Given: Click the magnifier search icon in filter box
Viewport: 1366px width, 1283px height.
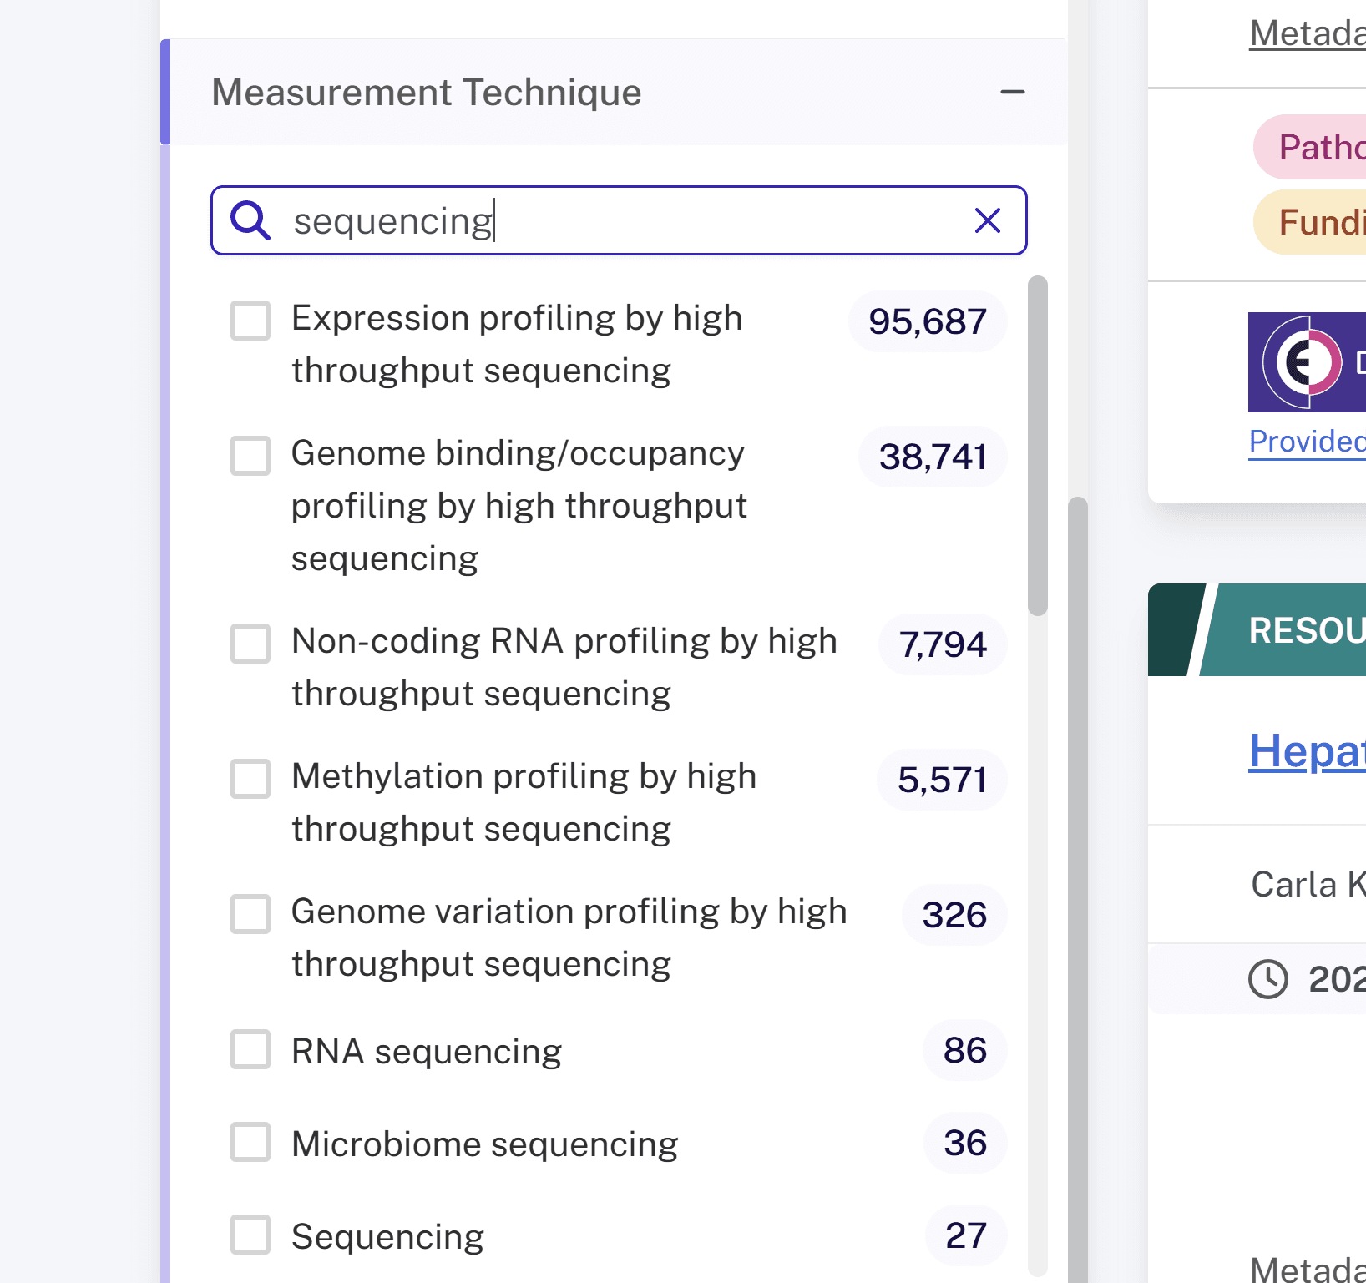Looking at the screenshot, I should pyautogui.click(x=250, y=220).
